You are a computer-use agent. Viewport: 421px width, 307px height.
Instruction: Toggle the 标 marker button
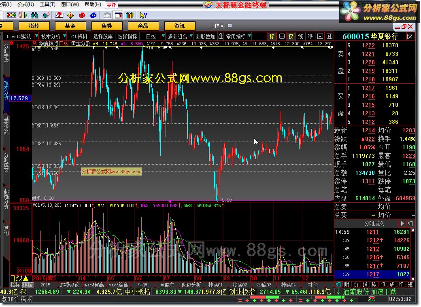272,36
